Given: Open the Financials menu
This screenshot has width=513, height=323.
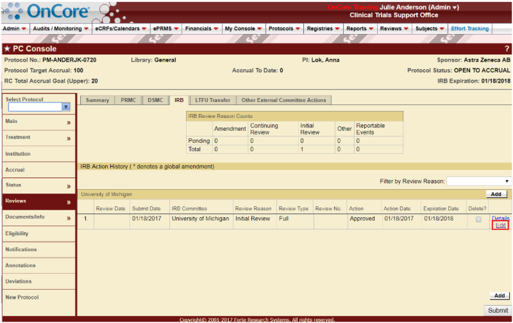Looking at the screenshot, I should (x=201, y=29).
